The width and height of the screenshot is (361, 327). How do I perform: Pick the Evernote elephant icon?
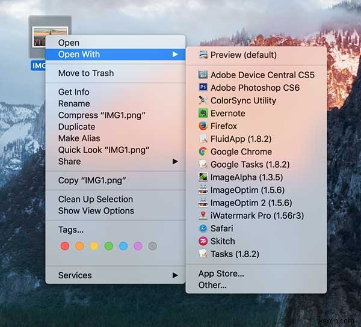tap(203, 113)
